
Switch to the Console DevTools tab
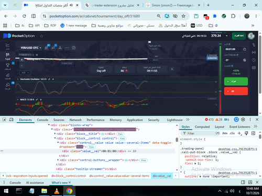point(42,120)
